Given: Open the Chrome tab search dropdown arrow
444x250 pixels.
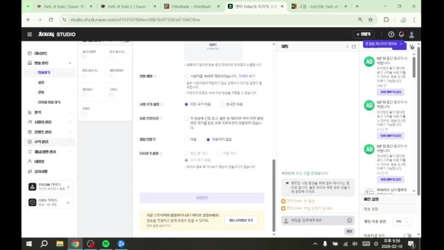Looking at the screenshot, I should pos(28,6).
